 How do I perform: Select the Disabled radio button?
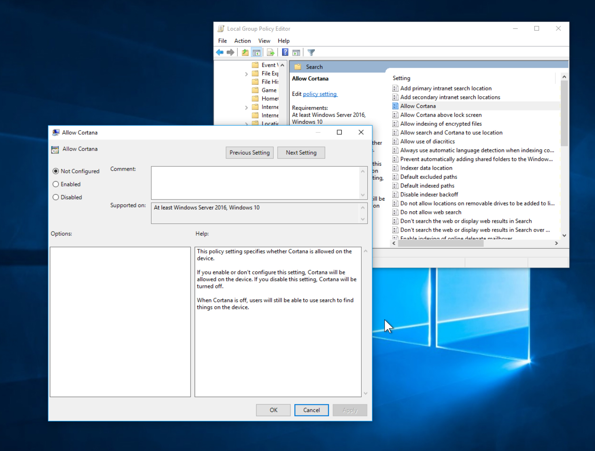click(x=55, y=197)
